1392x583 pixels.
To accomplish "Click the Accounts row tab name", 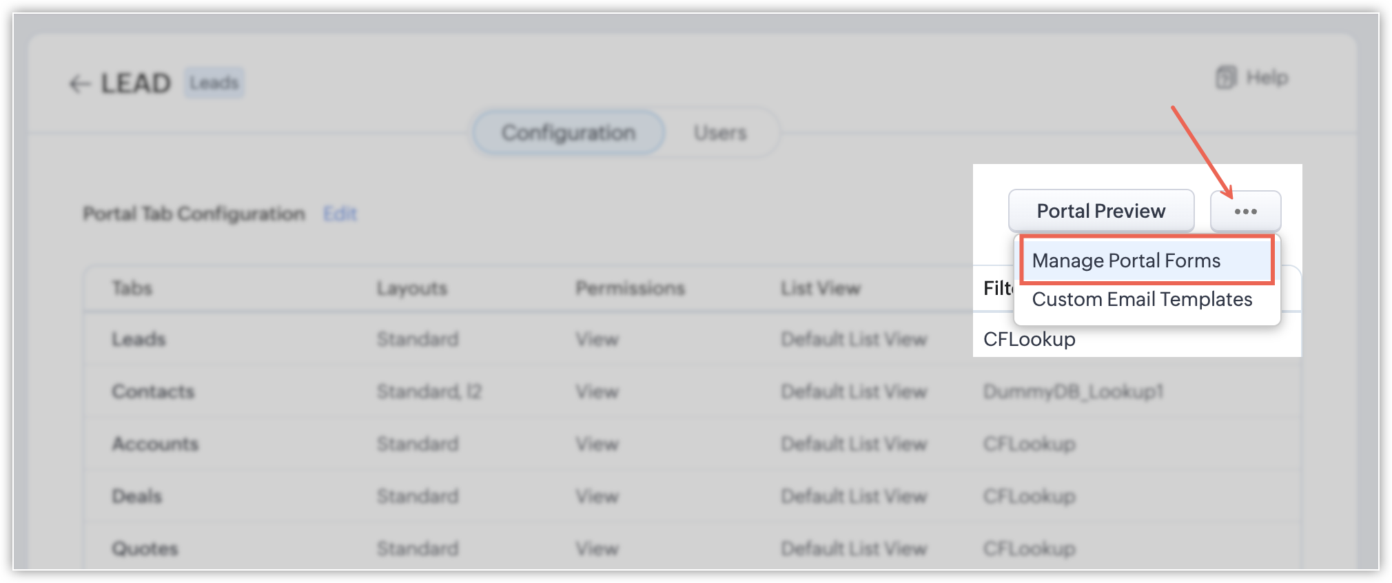I will coord(155,444).
